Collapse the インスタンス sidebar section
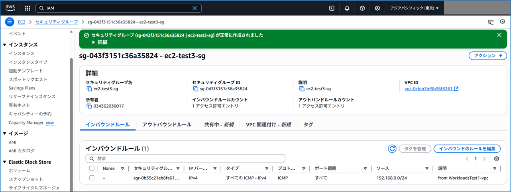The width and height of the screenshot is (511, 192). [5, 45]
